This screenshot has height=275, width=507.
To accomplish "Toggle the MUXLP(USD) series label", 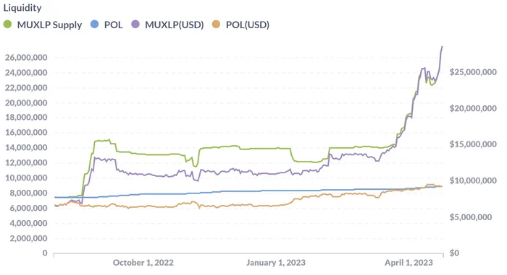I will click(175, 25).
